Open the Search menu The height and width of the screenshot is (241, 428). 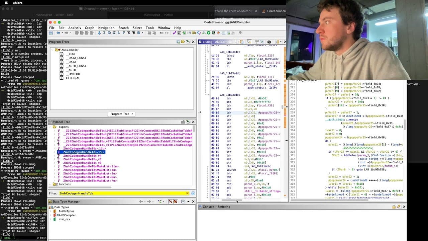(x=123, y=28)
